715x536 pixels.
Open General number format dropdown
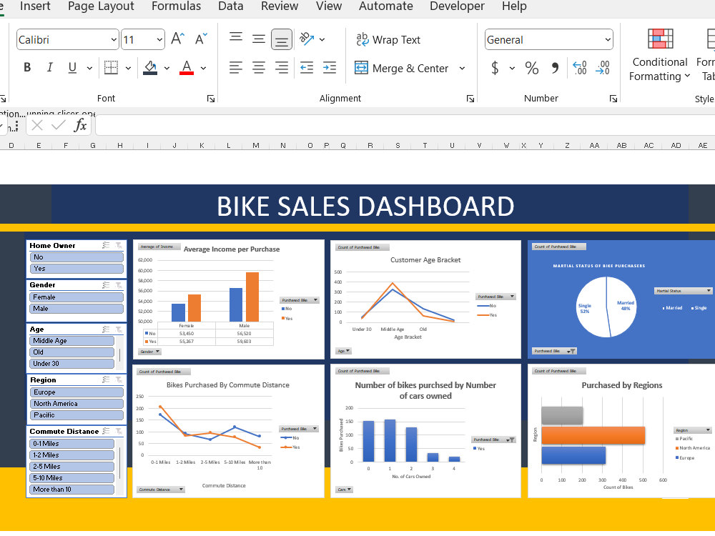(607, 39)
